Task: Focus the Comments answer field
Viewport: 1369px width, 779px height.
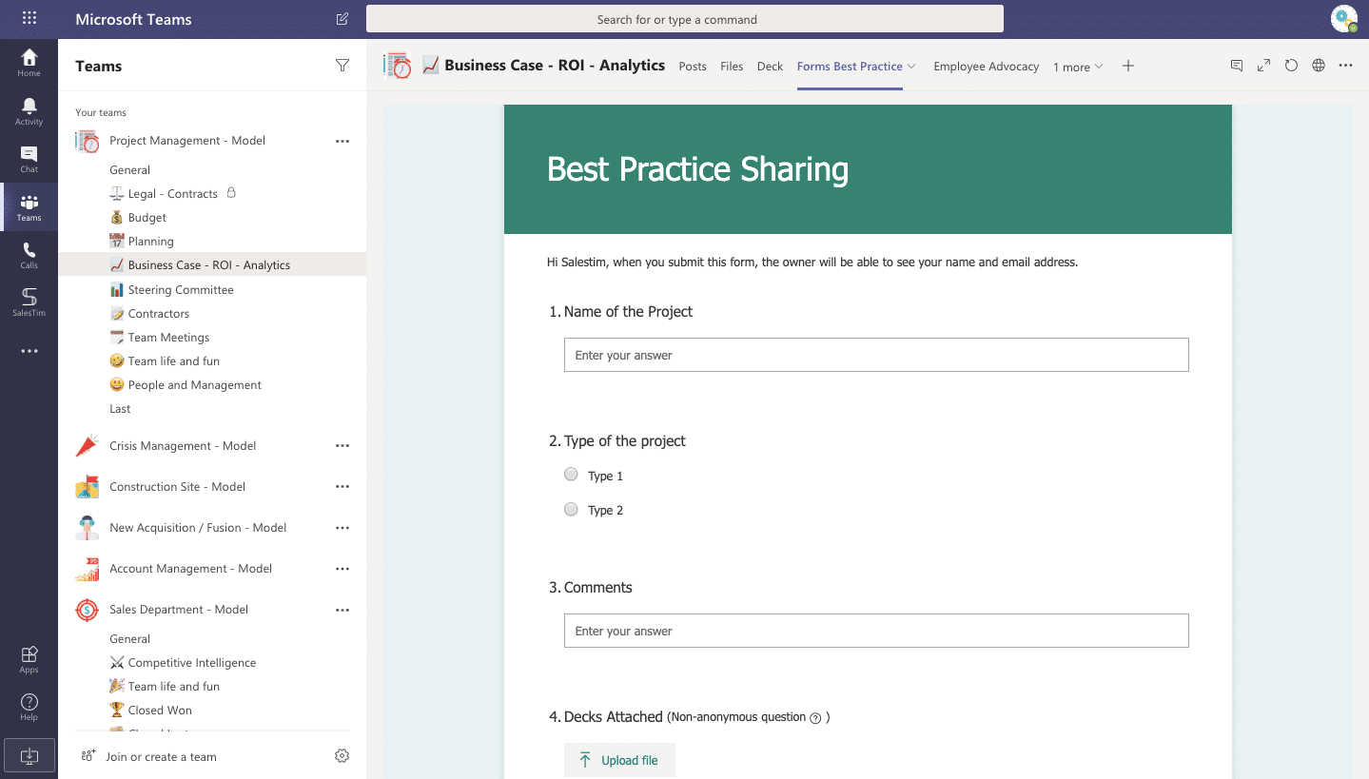Action: tap(876, 631)
